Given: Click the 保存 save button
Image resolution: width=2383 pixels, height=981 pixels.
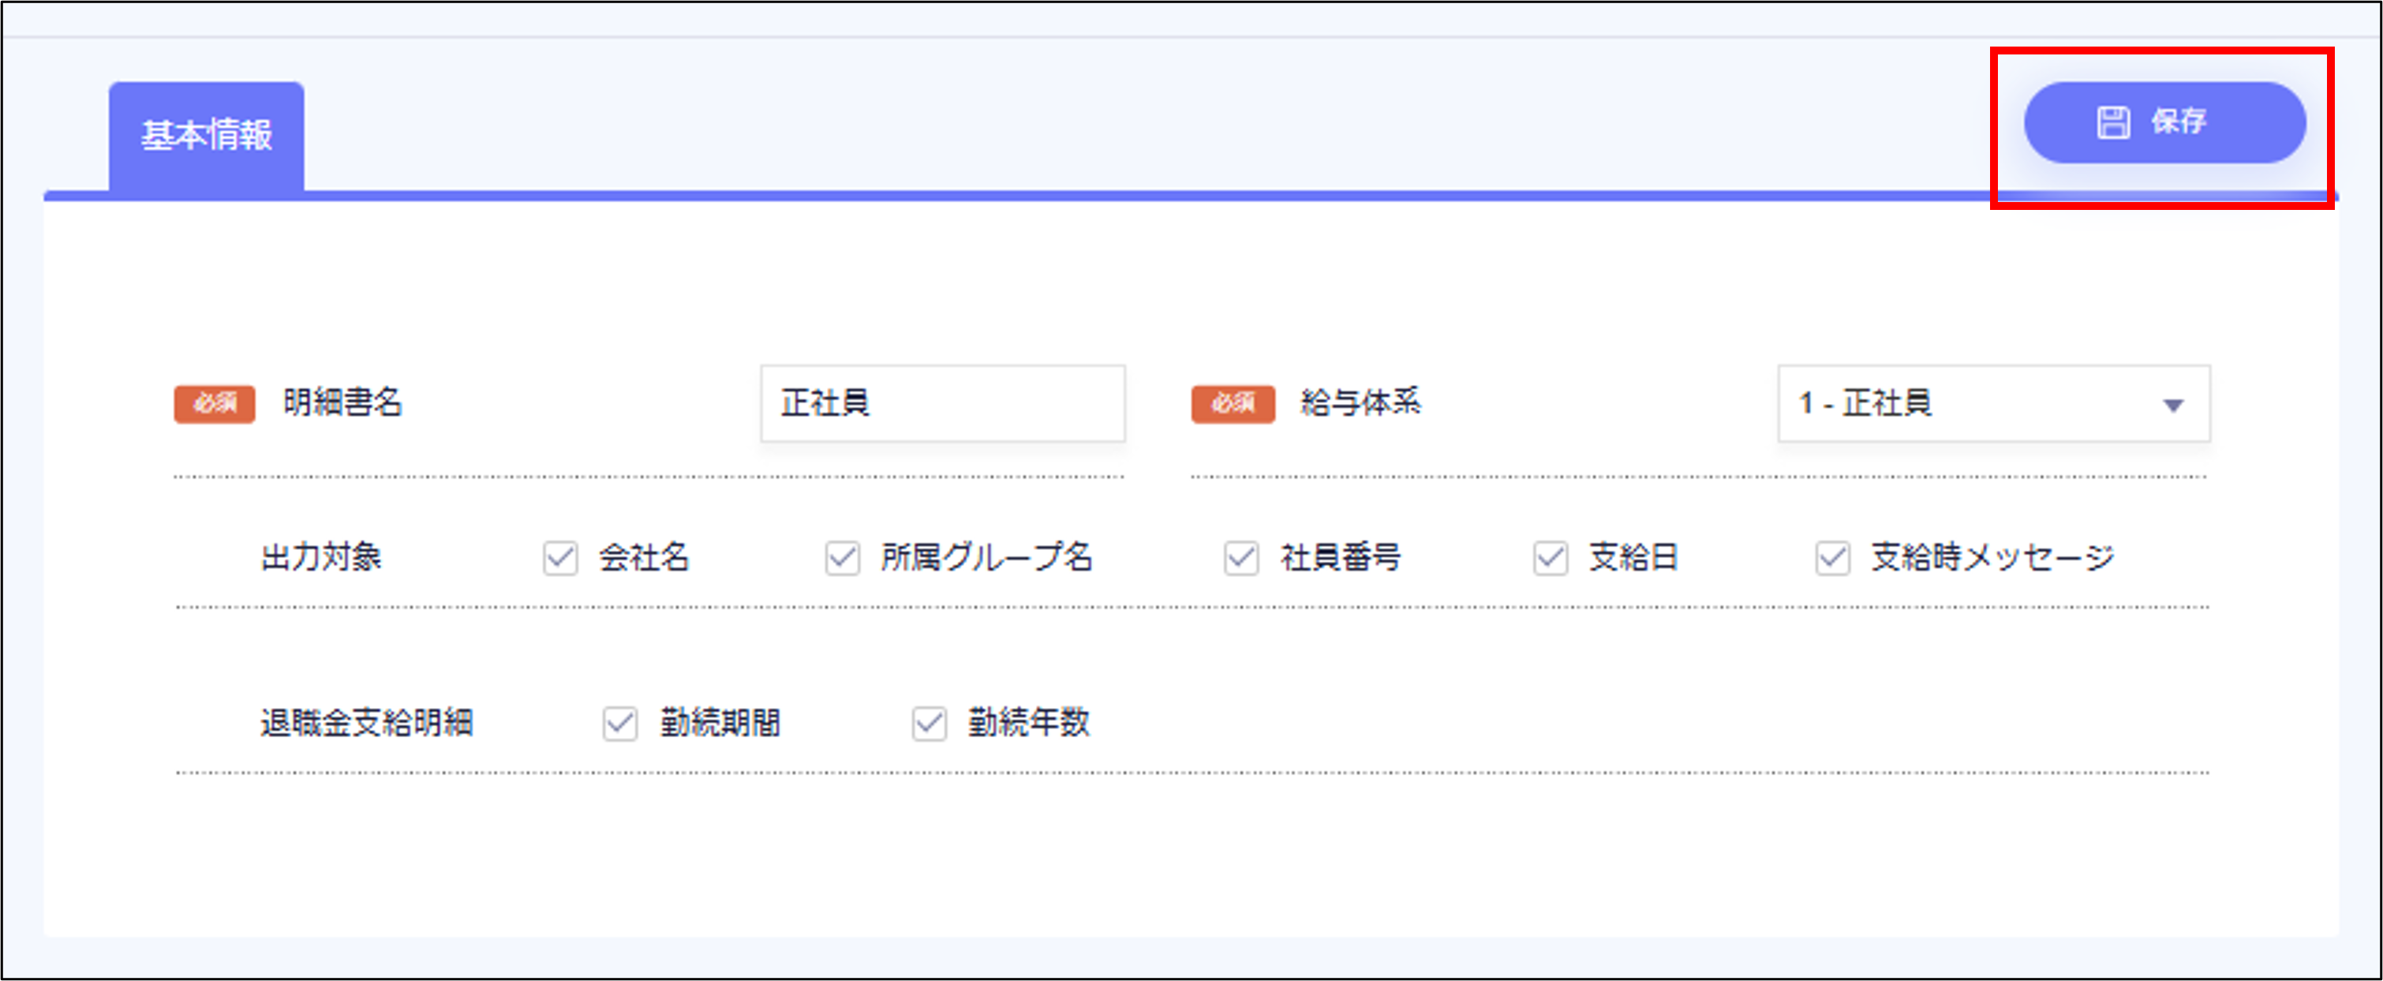Looking at the screenshot, I should pos(2164,122).
